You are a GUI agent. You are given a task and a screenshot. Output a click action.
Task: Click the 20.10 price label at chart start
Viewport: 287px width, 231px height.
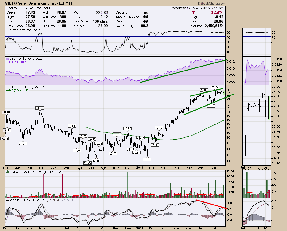coord(6,112)
